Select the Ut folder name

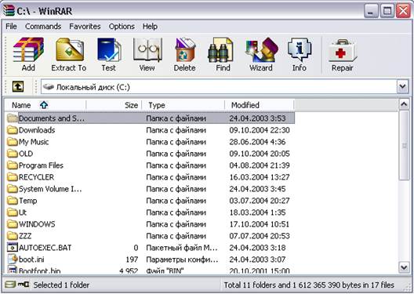(x=23, y=212)
